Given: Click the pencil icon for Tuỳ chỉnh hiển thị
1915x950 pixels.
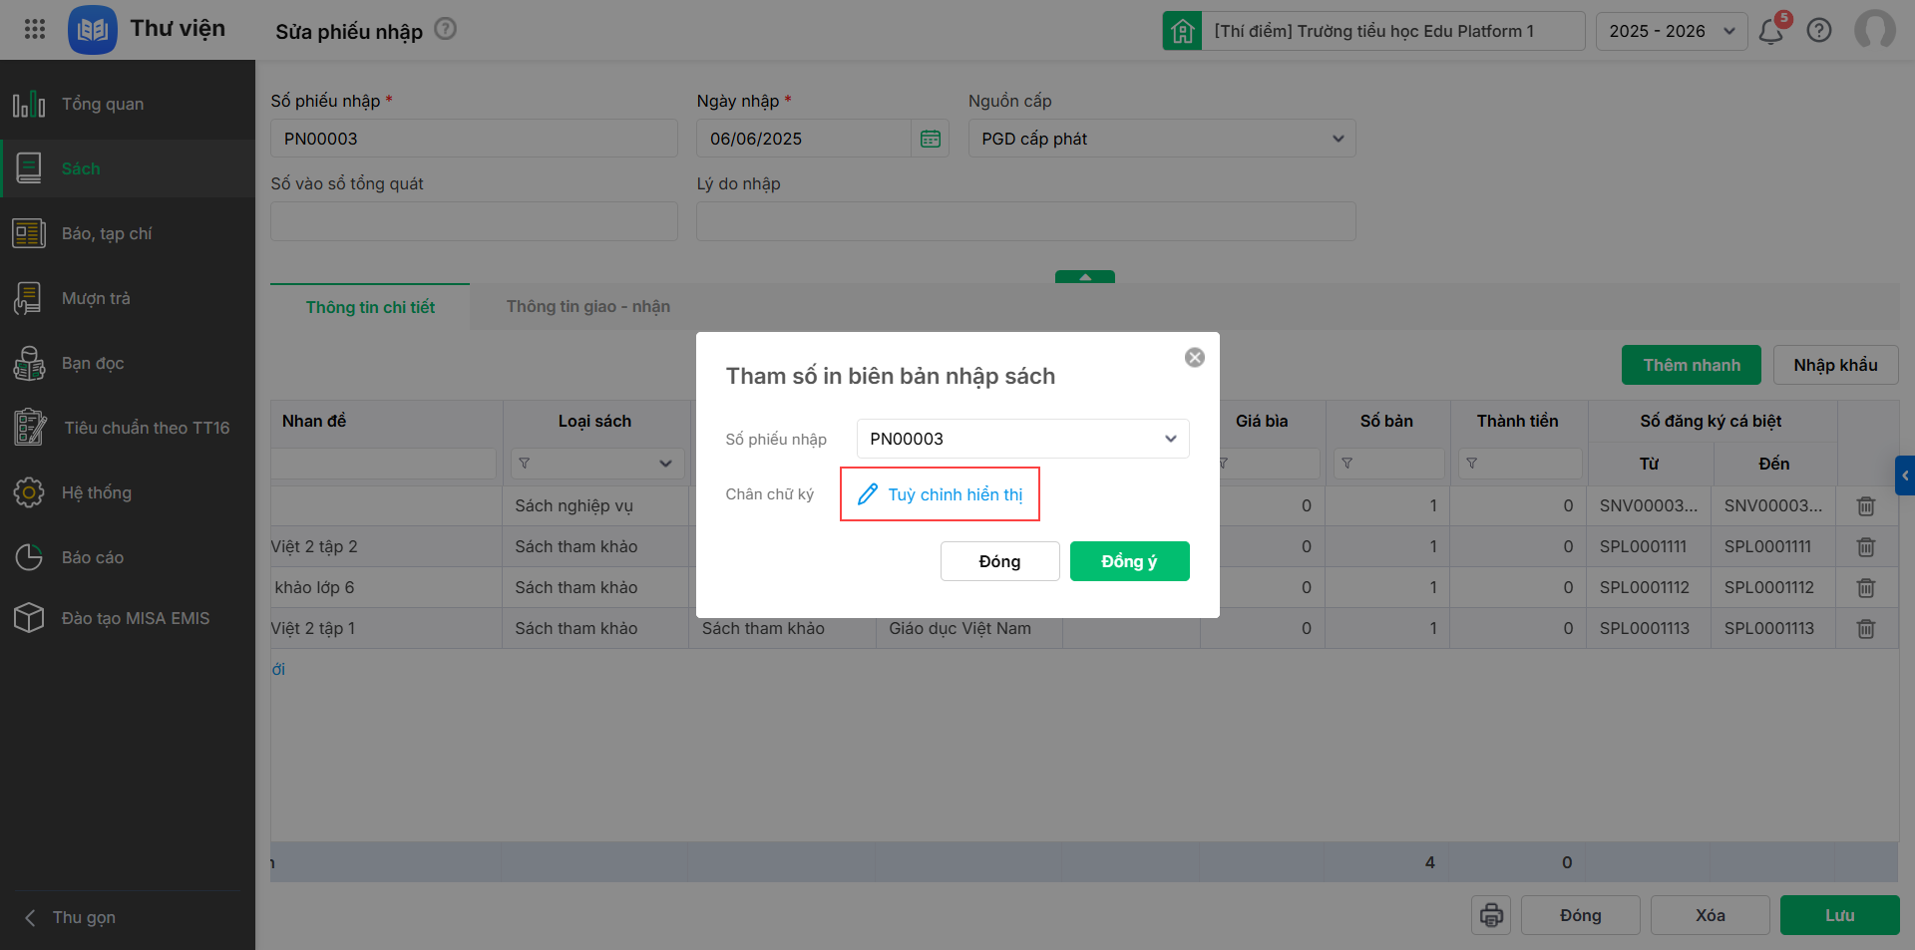Looking at the screenshot, I should click(x=868, y=494).
